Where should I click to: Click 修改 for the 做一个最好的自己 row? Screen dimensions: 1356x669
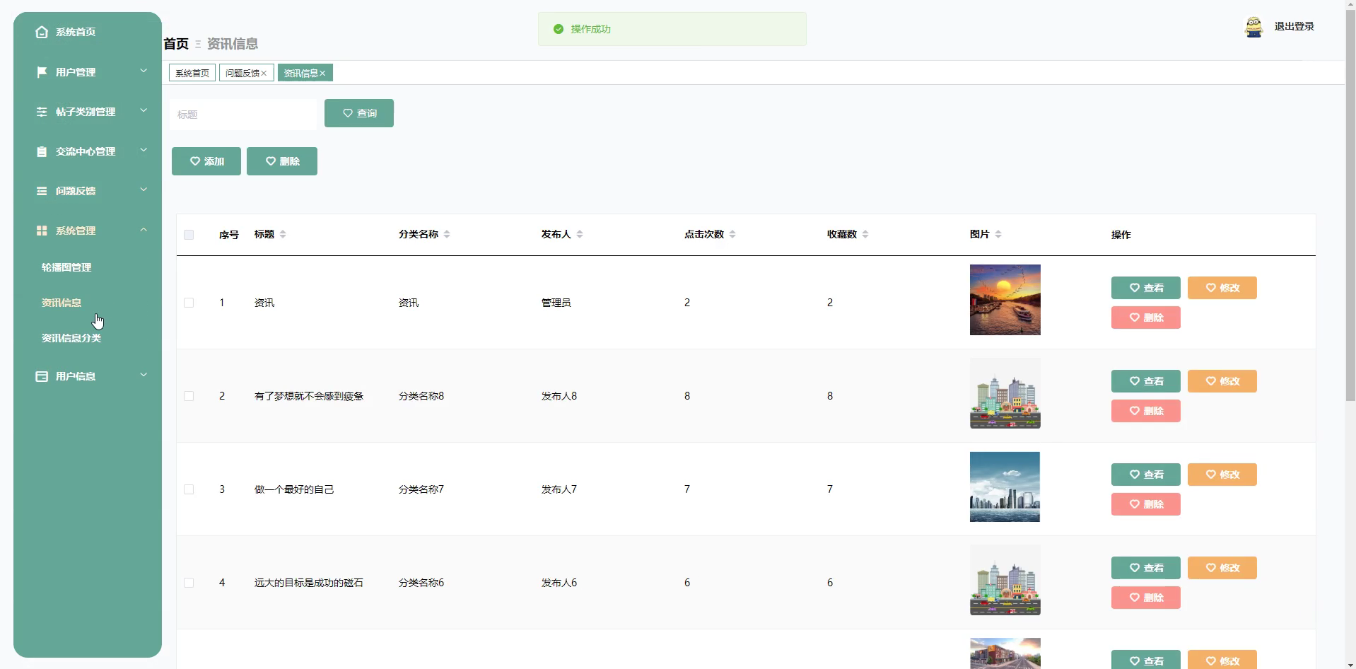(x=1222, y=475)
